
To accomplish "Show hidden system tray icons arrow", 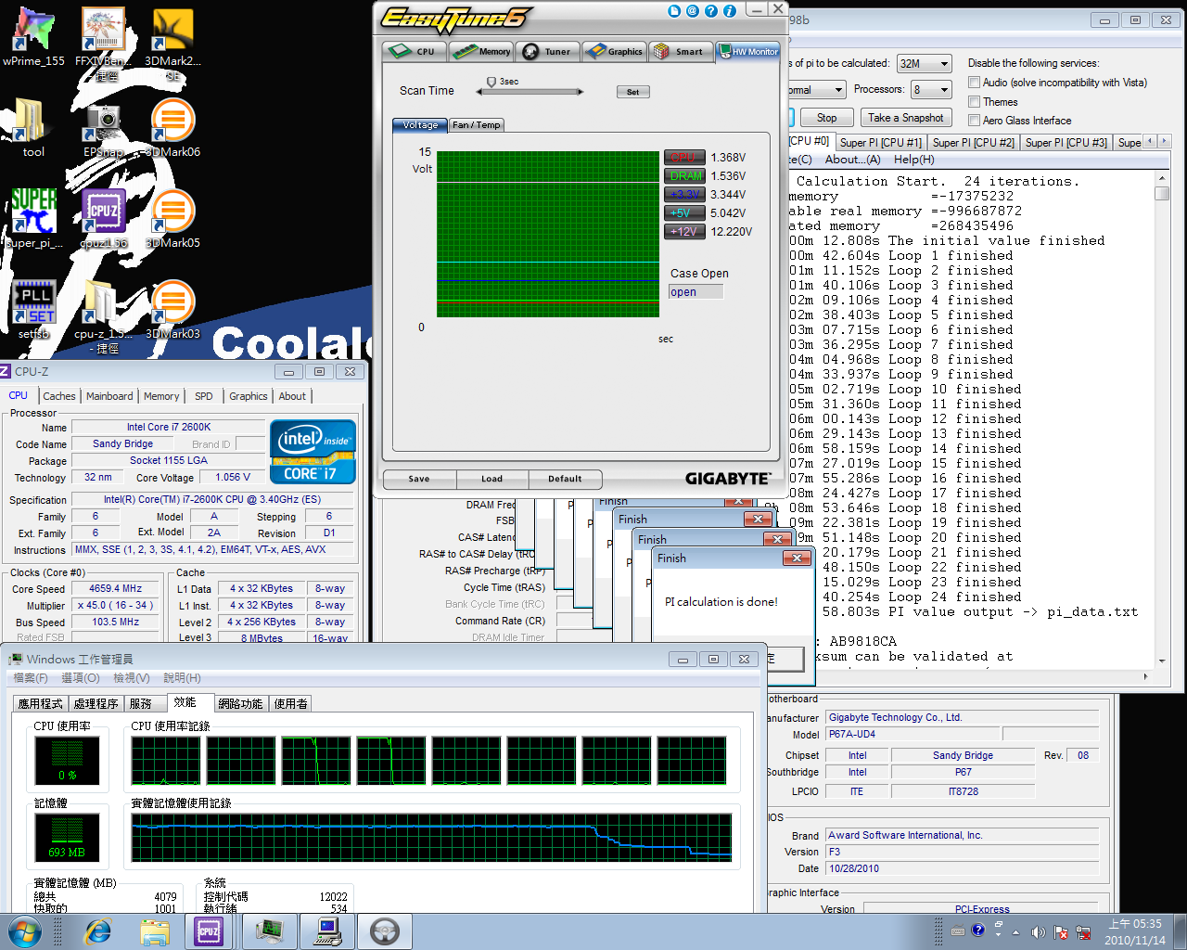I will 1015,931.
